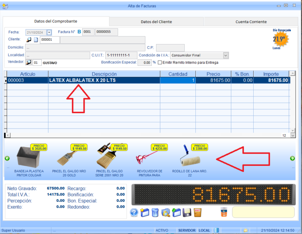Select the Pincel El Galgo Nro 20 Gold product
Screen dimensions: 302x234
[x=69, y=160]
